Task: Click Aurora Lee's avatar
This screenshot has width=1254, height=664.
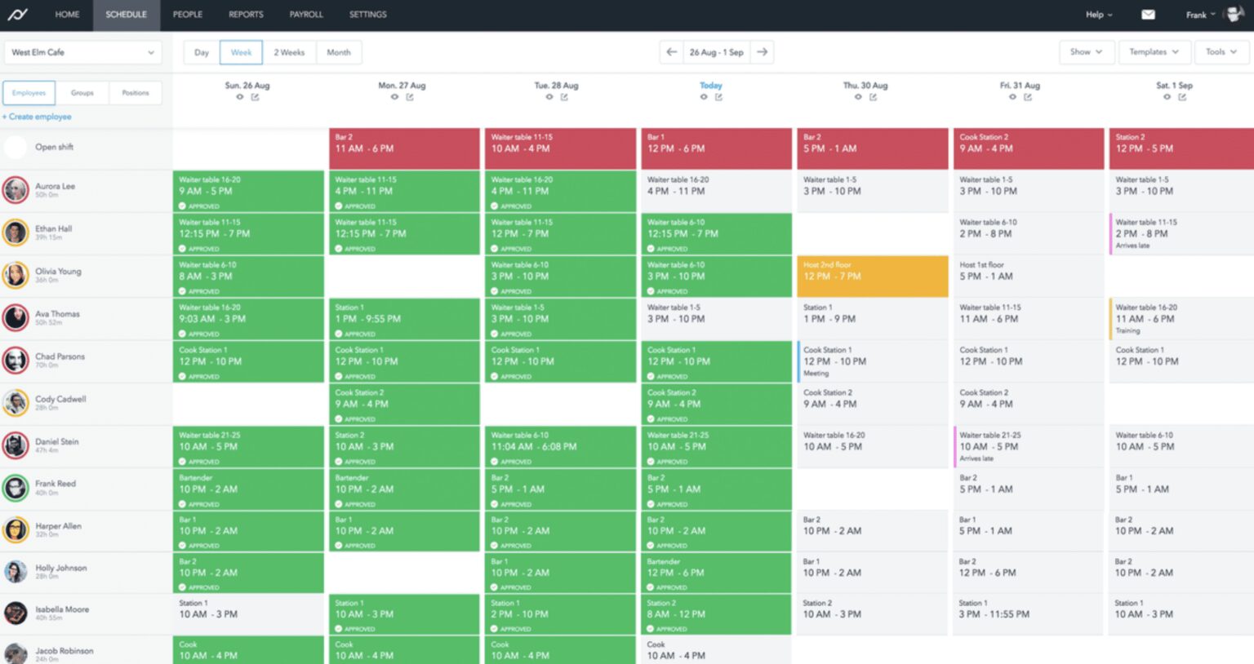Action: coord(16,190)
